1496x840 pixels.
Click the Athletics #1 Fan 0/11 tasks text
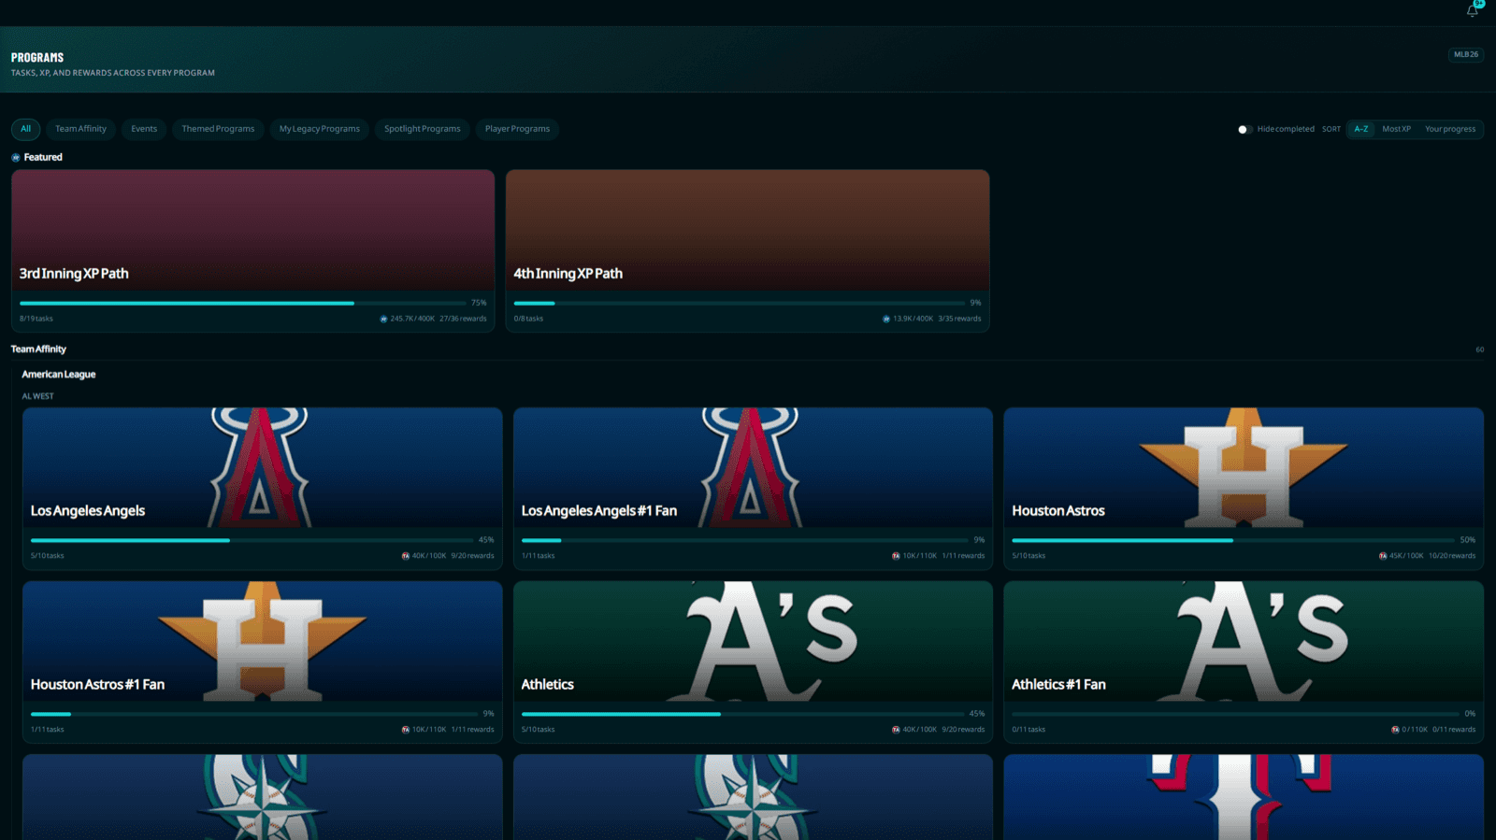pyautogui.click(x=1028, y=730)
